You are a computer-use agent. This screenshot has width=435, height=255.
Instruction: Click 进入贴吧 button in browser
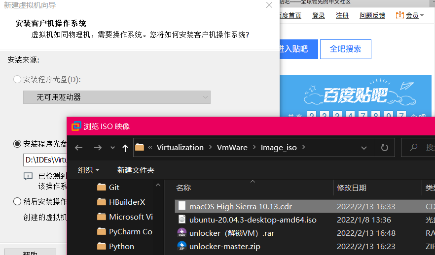coord(299,49)
